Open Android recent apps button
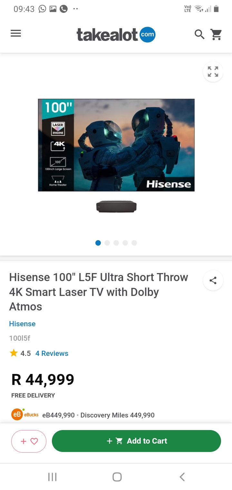The height and width of the screenshot is (490, 232). click(52, 477)
